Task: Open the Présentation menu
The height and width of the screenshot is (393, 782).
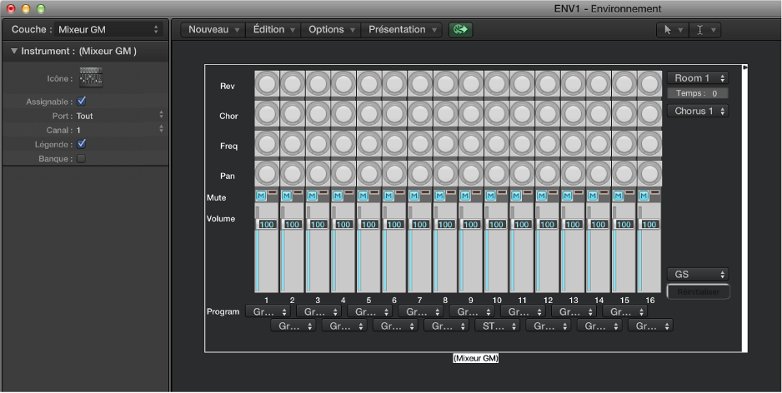Action: (402, 29)
